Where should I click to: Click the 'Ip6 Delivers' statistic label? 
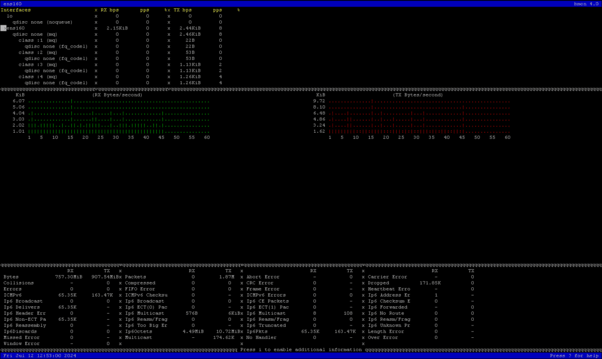(x=22, y=307)
